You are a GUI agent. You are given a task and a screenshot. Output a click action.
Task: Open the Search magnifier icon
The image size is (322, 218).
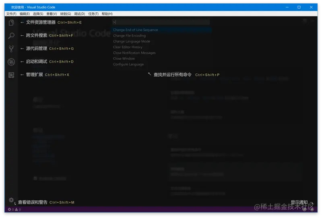tap(12, 36)
